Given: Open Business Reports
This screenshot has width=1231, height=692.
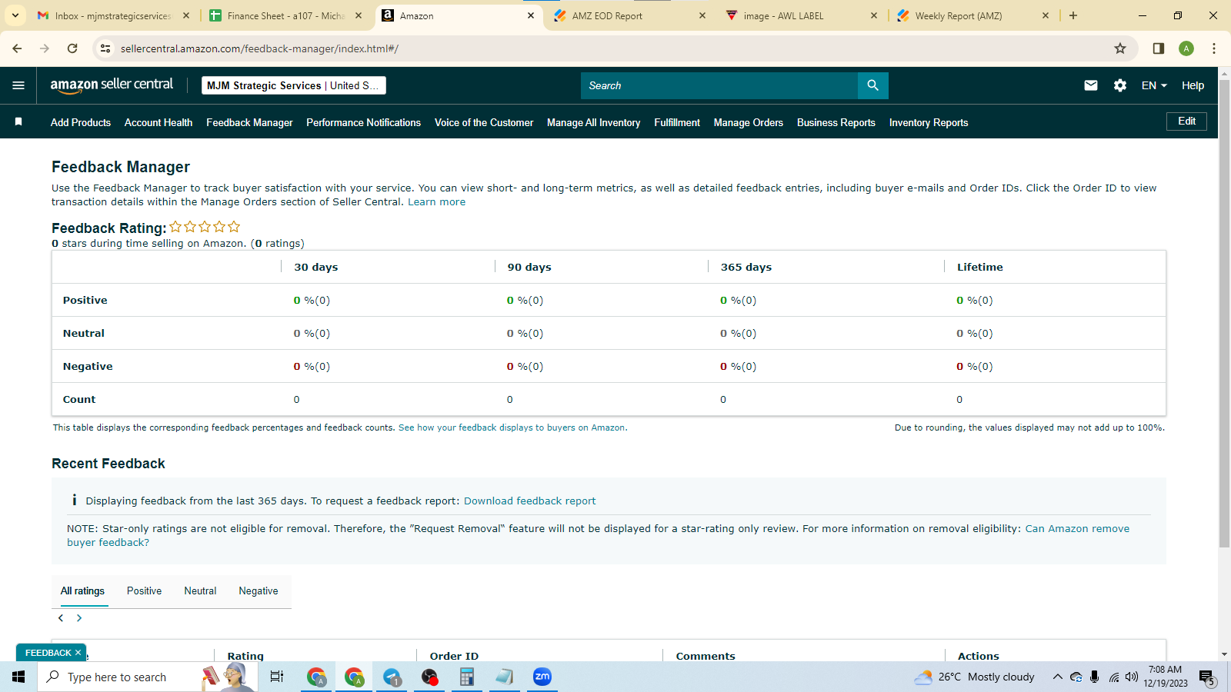Looking at the screenshot, I should tap(836, 122).
